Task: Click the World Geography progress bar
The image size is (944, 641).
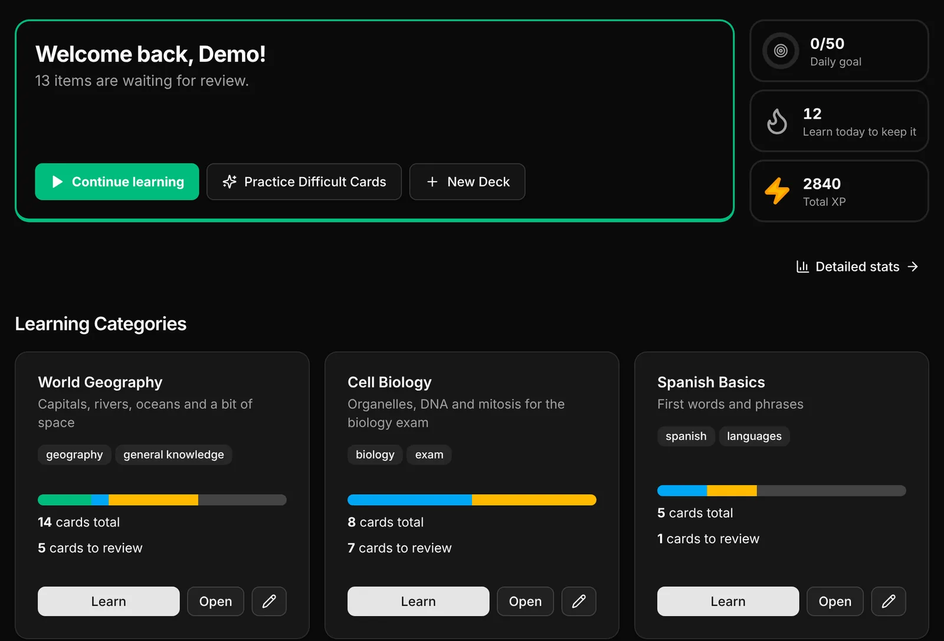Action: click(162, 500)
